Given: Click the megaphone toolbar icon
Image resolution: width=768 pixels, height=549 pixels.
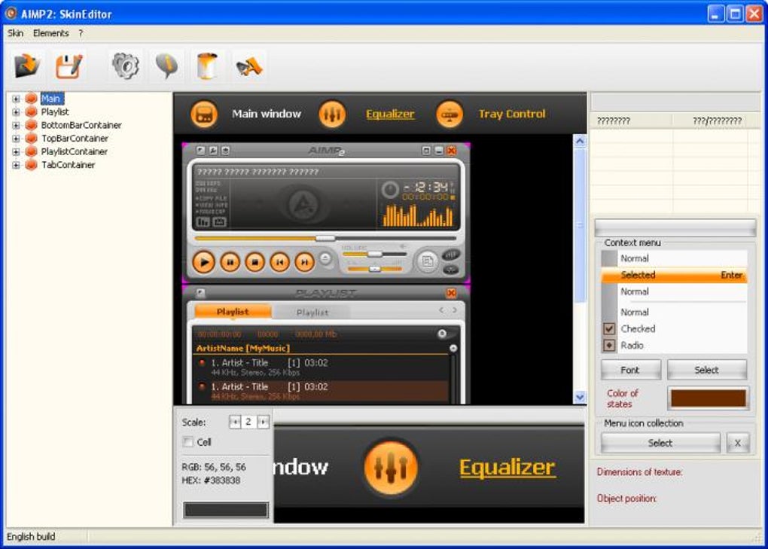Looking at the screenshot, I should coord(248,66).
